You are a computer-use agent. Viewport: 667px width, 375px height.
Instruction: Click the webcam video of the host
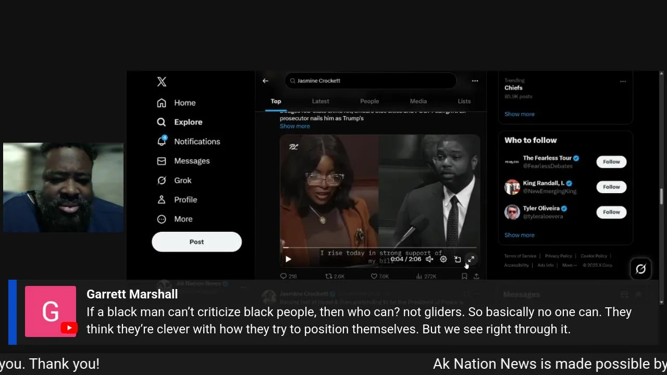[64, 187]
